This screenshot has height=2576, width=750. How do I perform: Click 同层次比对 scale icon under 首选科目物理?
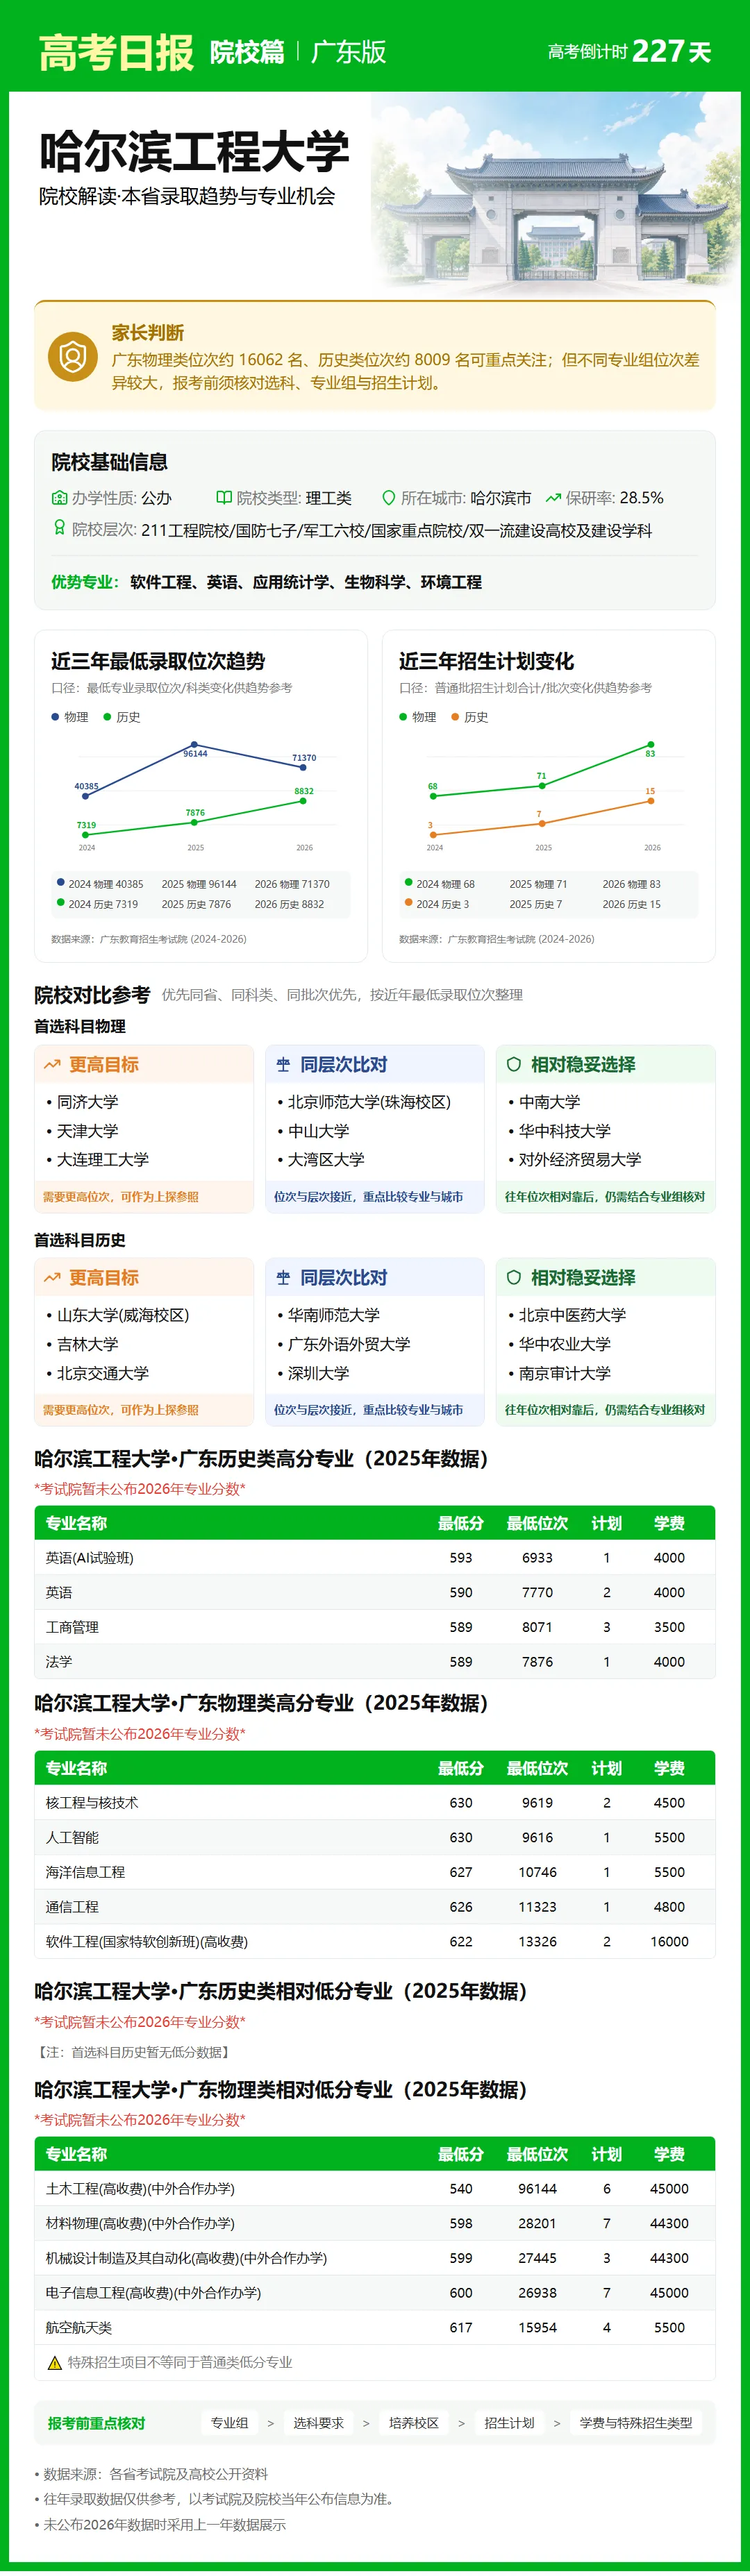[x=283, y=1064]
